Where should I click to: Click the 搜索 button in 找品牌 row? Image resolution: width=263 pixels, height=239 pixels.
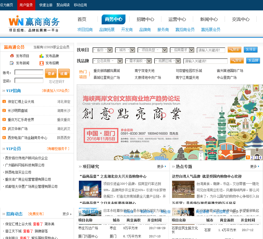pos(237,61)
